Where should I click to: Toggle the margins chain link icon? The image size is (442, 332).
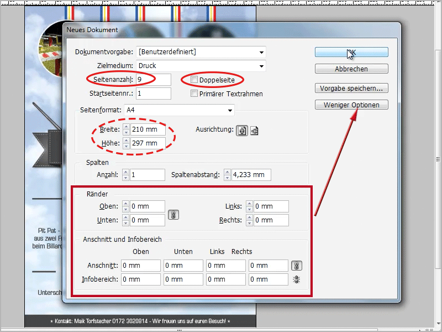pos(173,215)
